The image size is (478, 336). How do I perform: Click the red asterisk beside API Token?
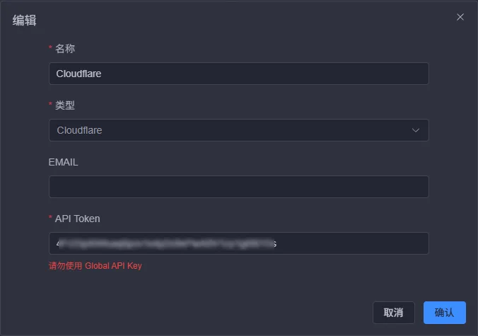tap(50, 219)
